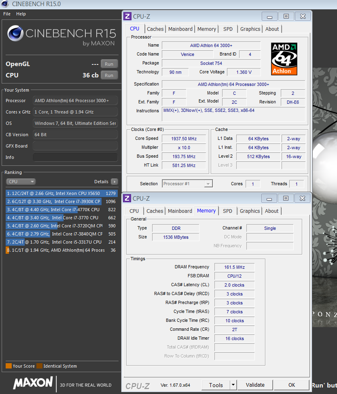337x394 pixels.
Task: Open the CPU ranking type dropdown
Action: (21, 182)
